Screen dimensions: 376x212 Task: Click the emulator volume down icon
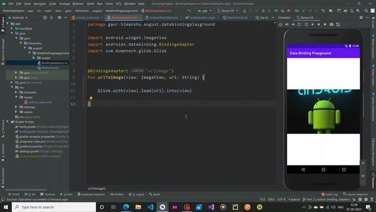(293, 24)
